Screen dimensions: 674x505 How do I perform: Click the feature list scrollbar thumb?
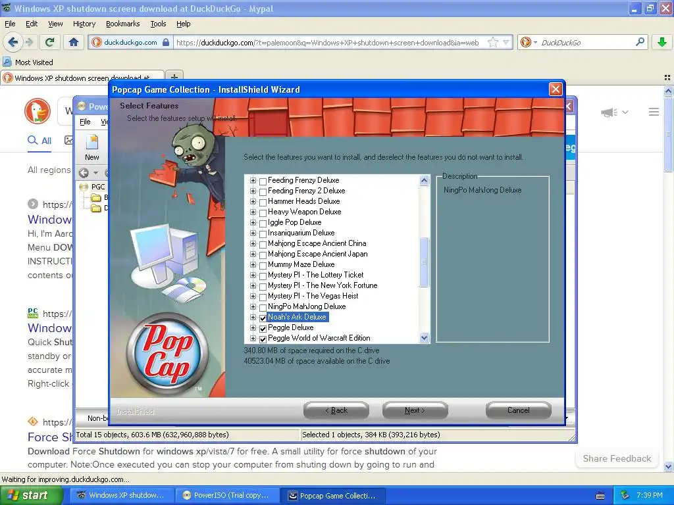tap(424, 262)
